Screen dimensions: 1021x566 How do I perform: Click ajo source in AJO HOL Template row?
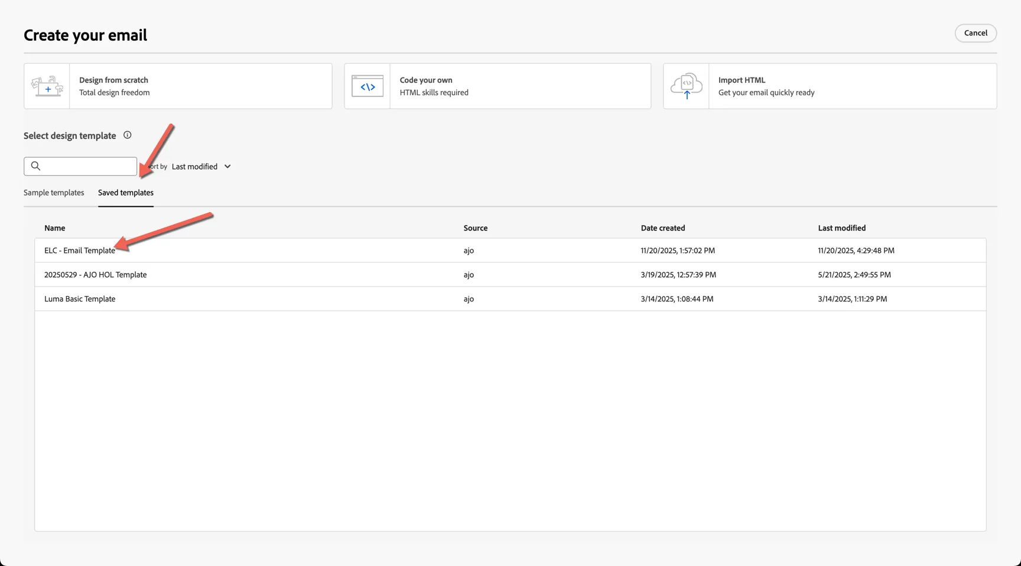tap(469, 275)
